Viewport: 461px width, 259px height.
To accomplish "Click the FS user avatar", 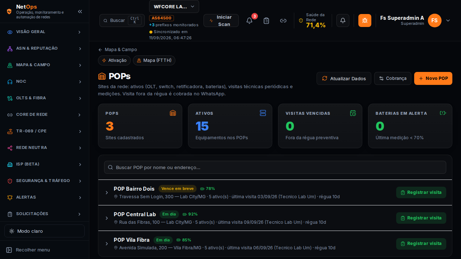I will 435,21.
